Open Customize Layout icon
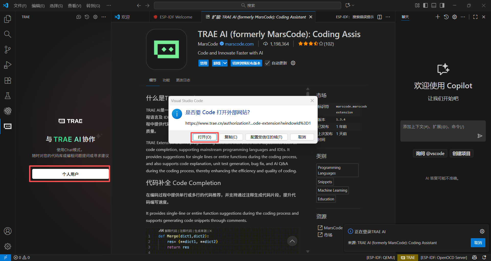The width and height of the screenshot is (491, 261). pos(417,5)
